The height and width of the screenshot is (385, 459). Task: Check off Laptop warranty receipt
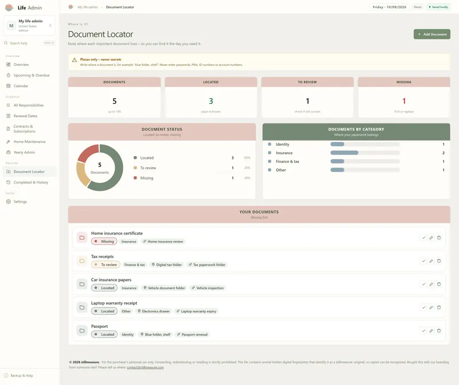click(423, 308)
